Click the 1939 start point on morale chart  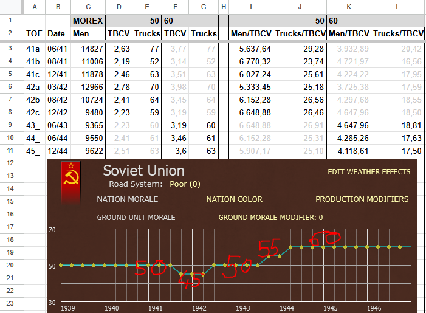point(61,265)
